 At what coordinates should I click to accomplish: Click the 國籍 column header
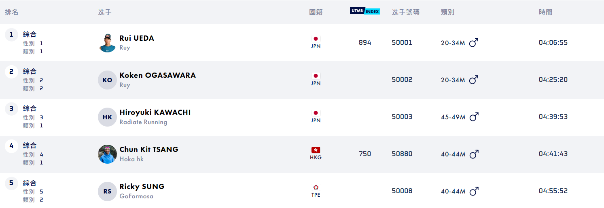[316, 12]
